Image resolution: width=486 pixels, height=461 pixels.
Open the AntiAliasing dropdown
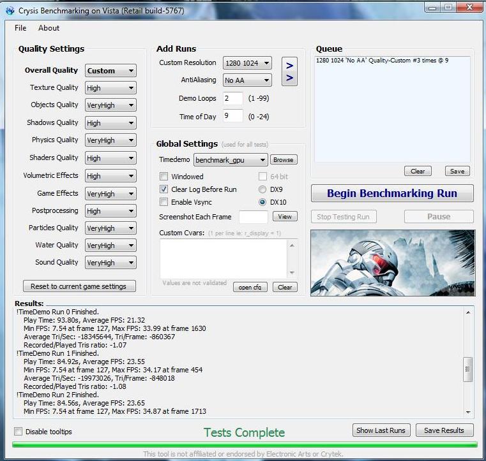click(x=247, y=80)
